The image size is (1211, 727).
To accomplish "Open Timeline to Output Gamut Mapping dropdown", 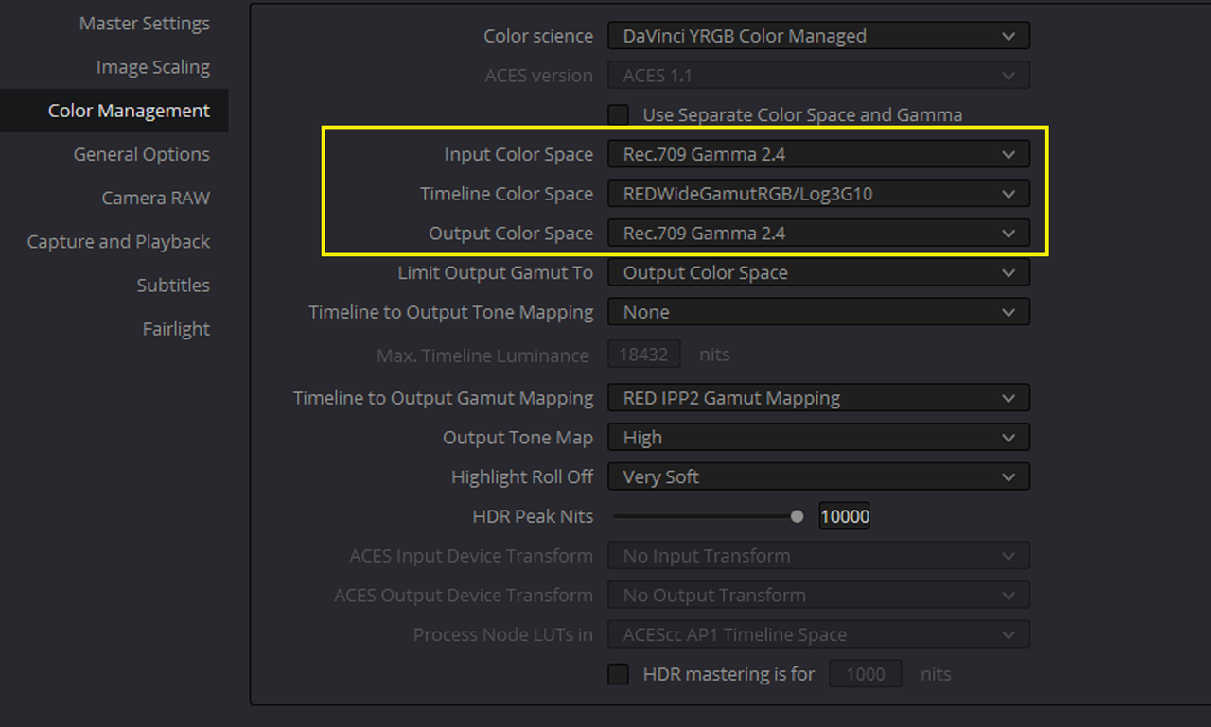I will [818, 398].
